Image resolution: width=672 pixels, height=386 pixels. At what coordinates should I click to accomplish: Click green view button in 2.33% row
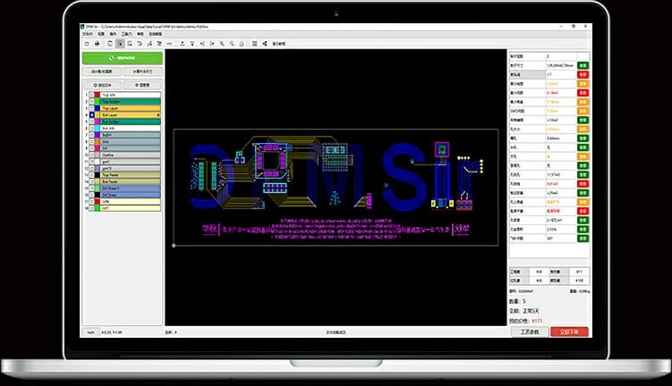pyautogui.click(x=583, y=230)
